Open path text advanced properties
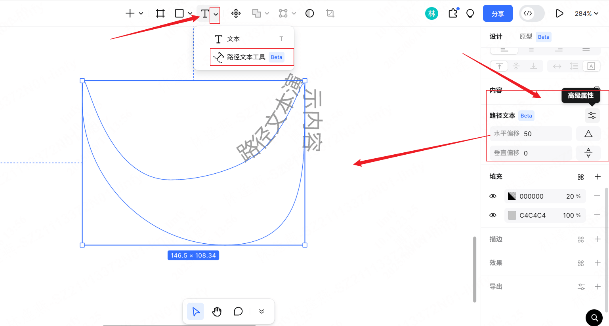Viewport: 609px width, 326px height. (x=592, y=116)
